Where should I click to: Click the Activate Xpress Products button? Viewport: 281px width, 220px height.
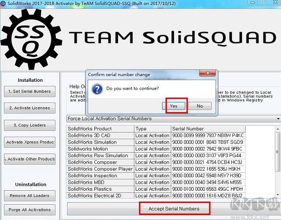click(x=29, y=142)
